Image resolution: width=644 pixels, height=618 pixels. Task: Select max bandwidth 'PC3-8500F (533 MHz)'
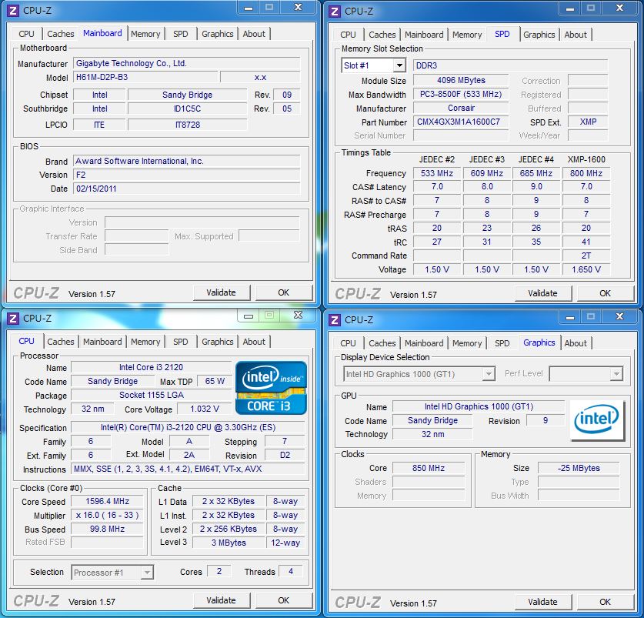coord(461,94)
